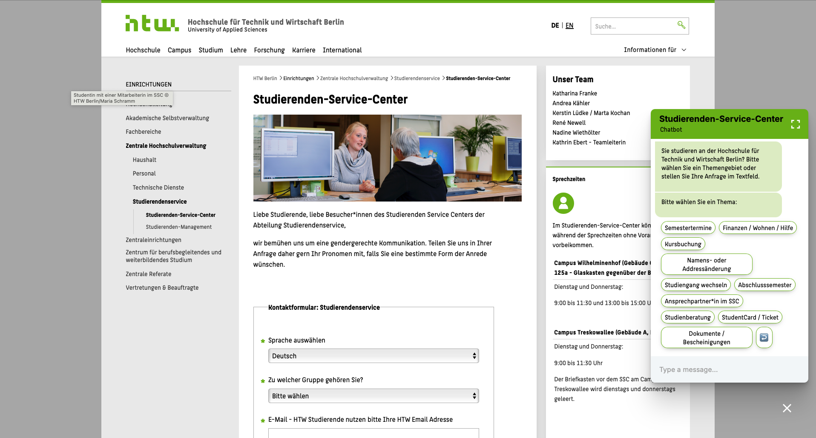Open the Lehre menu
Image resolution: width=816 pixels, height=438 pixels.
pos(238,50)
